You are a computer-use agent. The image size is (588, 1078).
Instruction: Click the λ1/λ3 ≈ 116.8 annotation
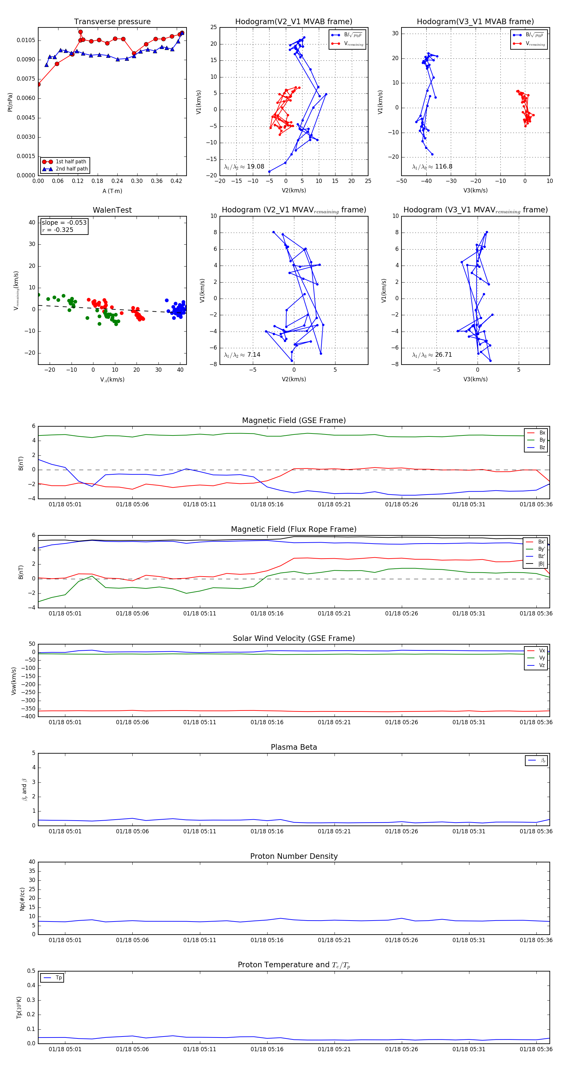432,167
